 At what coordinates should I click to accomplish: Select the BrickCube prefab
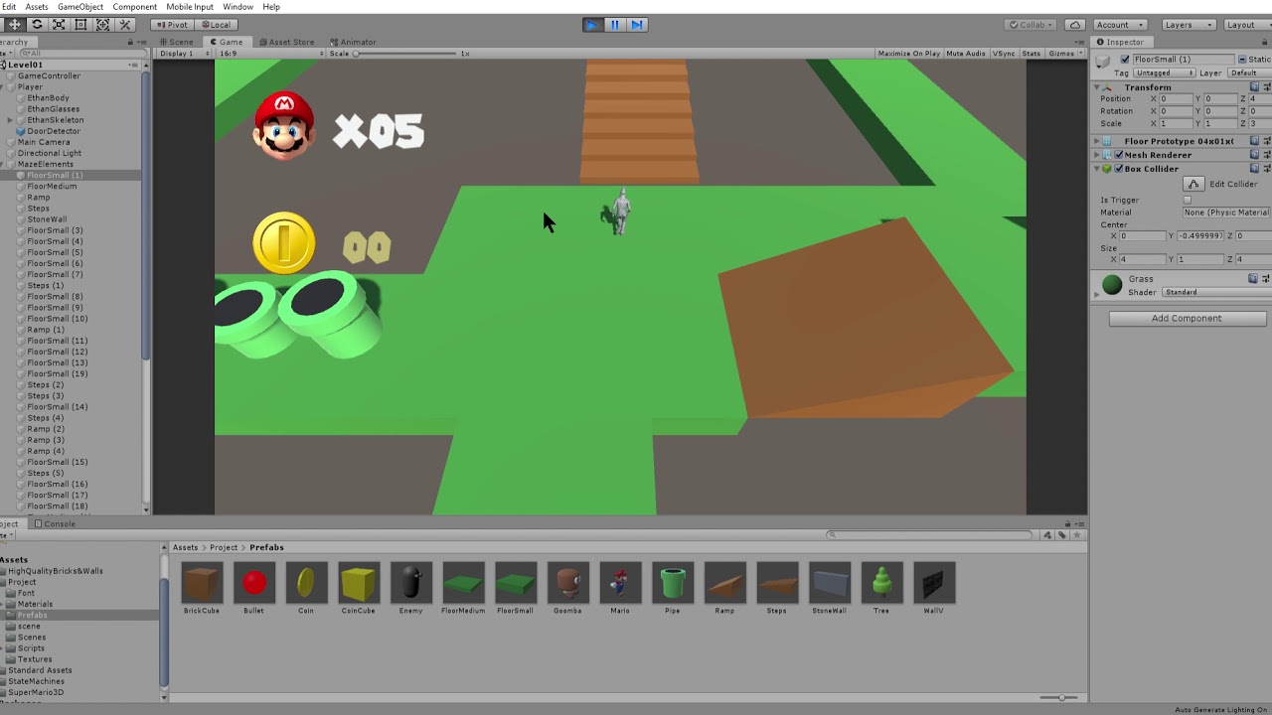coord(202,588)
